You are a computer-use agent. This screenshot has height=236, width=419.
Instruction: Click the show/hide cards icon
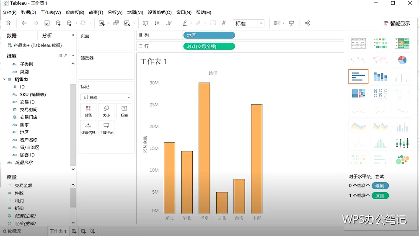point(277,23)
